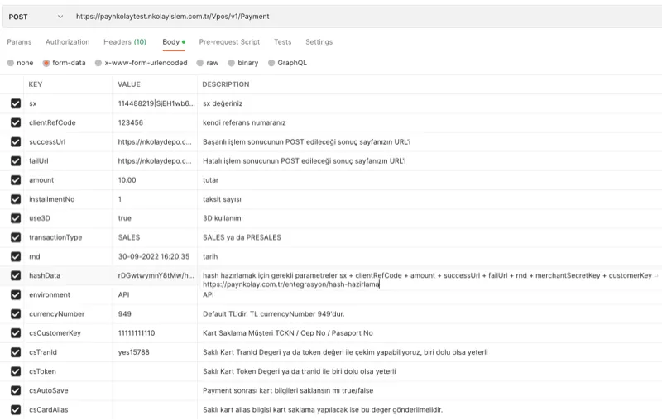The width and height of the screenshot is (662, 420).
Task: Disable the use3D parameter checkbox
Action: point(16,218)
